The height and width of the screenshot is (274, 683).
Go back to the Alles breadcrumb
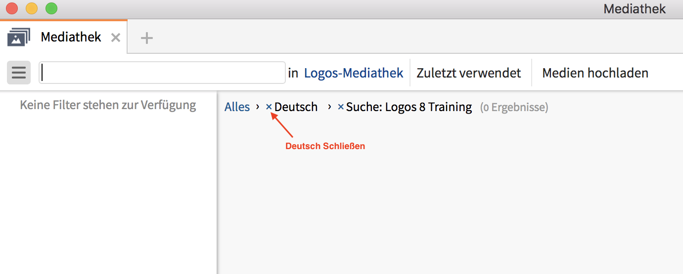(237, 107)
